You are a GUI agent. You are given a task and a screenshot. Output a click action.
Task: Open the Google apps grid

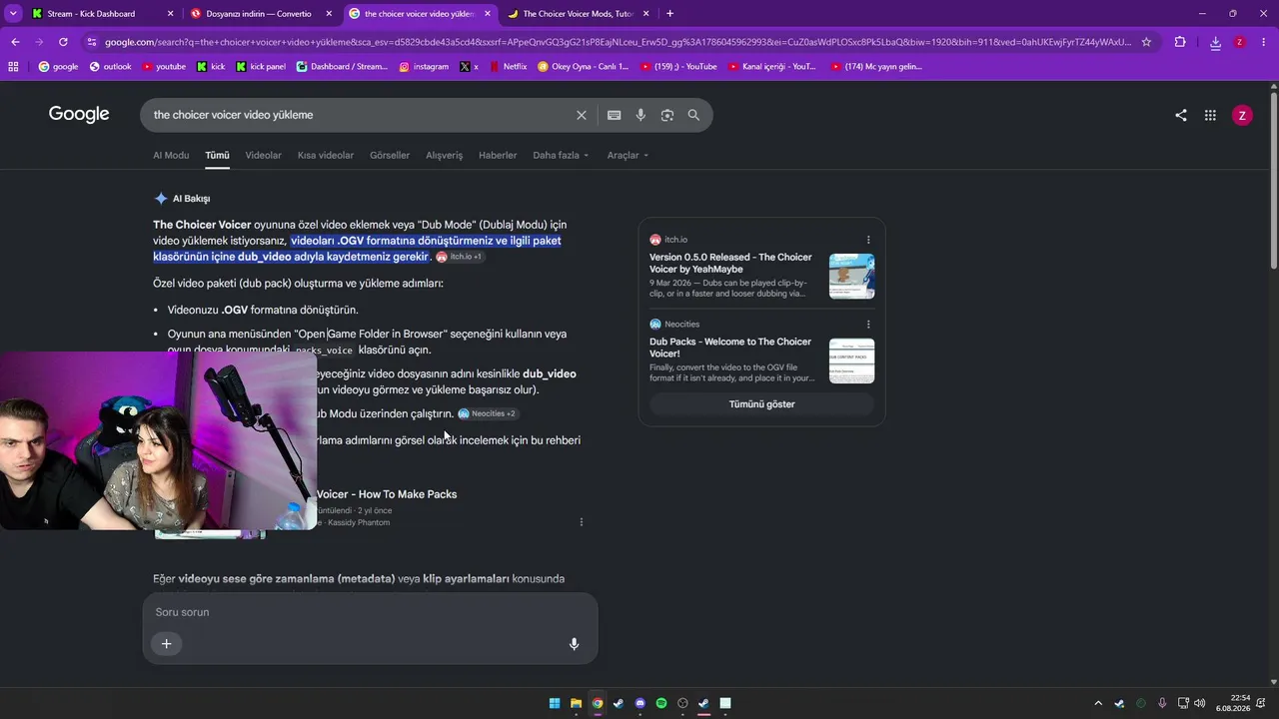click(x=1210, y=115)
